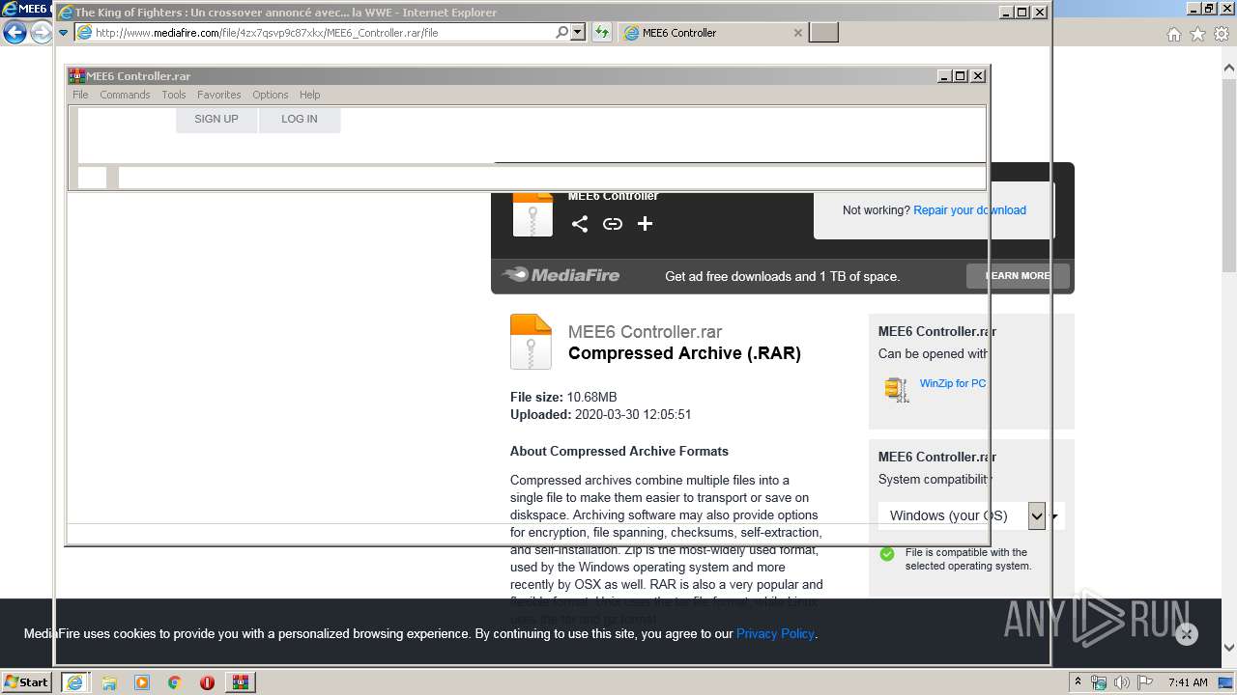Viewport: 1237px width, 695px height.
Task: Open the media player taskbar icon
Action: [x=142, y=682]
